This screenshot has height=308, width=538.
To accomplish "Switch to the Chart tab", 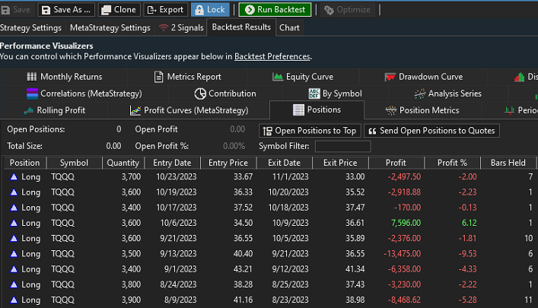I will coord(289,28).
